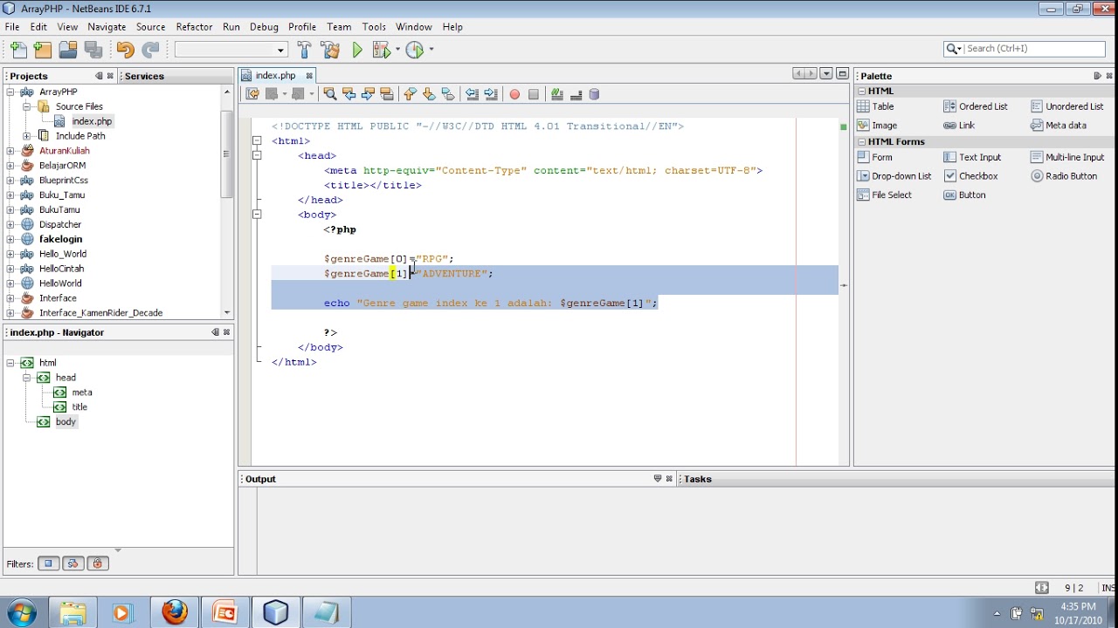Select Checkbox palette item

coord(971,176)
